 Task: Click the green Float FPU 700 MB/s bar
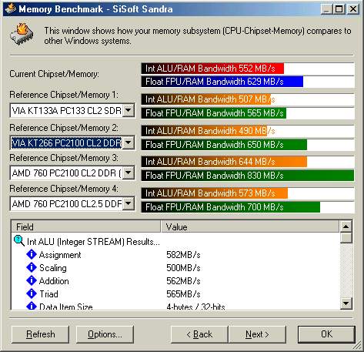[231, 207]
